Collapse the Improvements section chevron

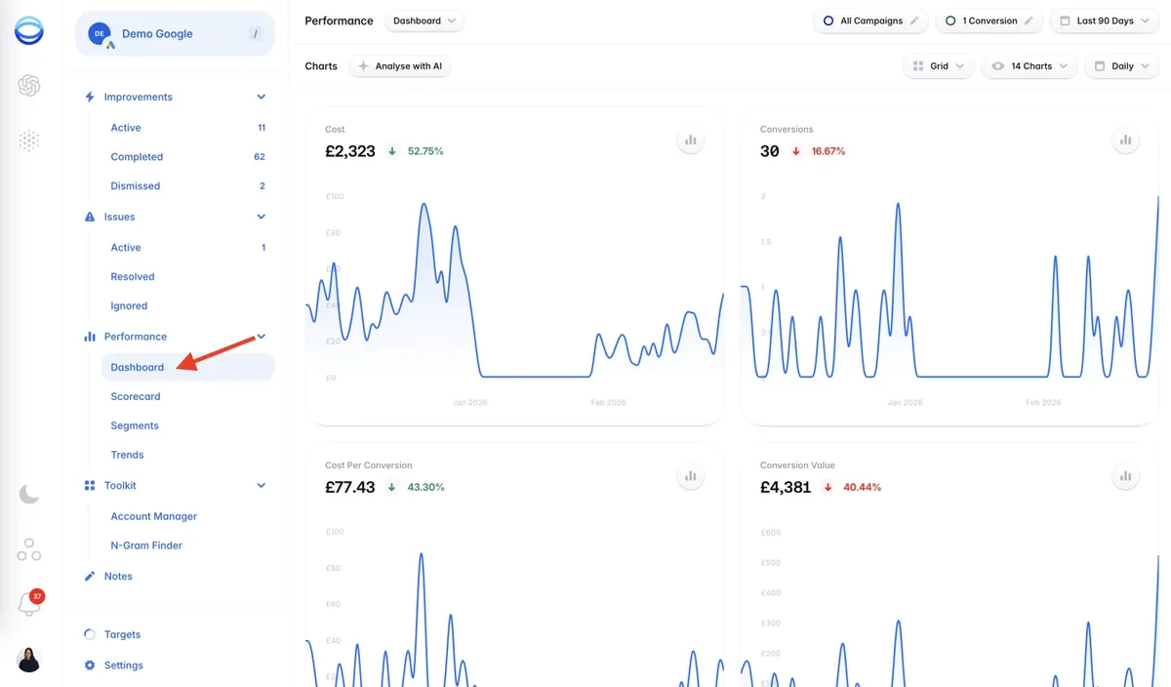click(262, 97)
